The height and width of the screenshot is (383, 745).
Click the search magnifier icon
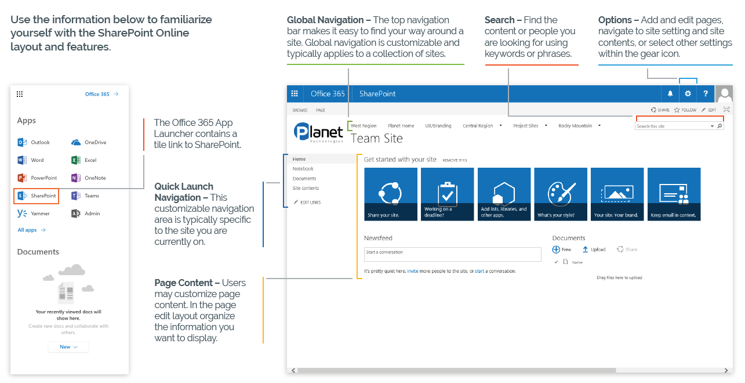tap(720, 126)
